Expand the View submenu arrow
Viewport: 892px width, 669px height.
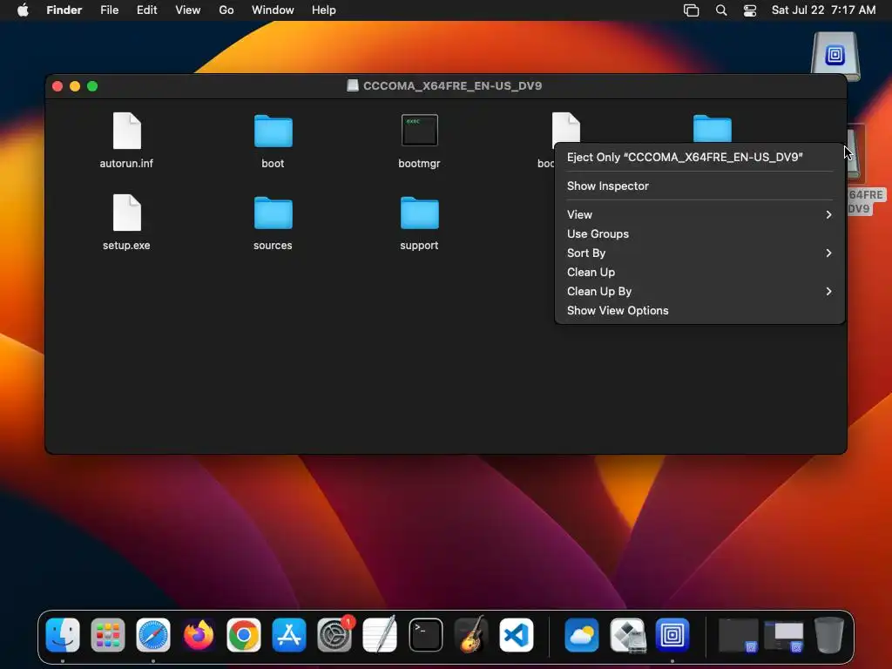(x=829, y=214)
